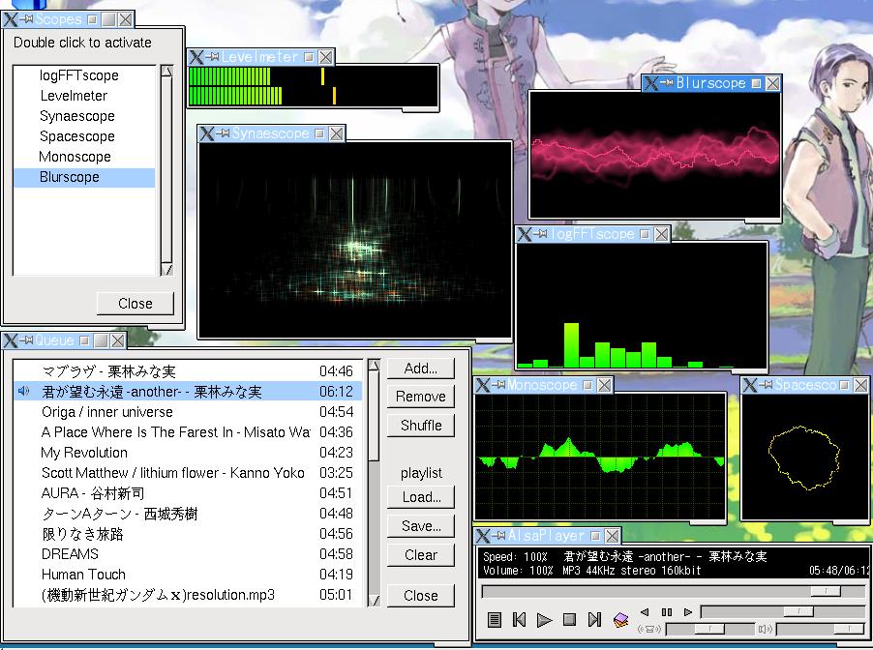Click the Save... playlist button
Image resolution: width=873 pixels, height=650 pixels.
(x=421, y=526)
